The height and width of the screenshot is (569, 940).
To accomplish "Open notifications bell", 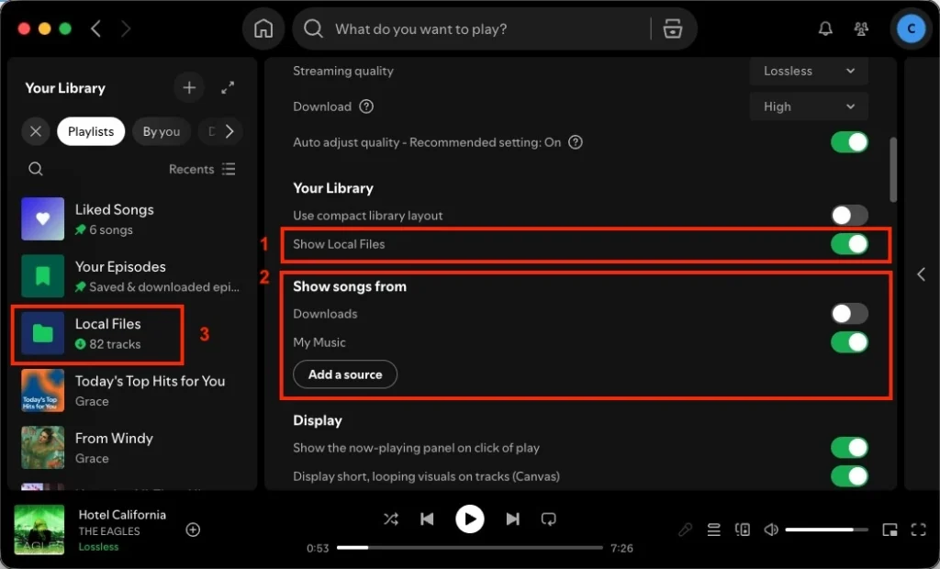I will pyautogui.click(x=825, y=28).
